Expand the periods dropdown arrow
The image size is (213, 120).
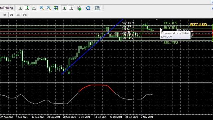92,8
